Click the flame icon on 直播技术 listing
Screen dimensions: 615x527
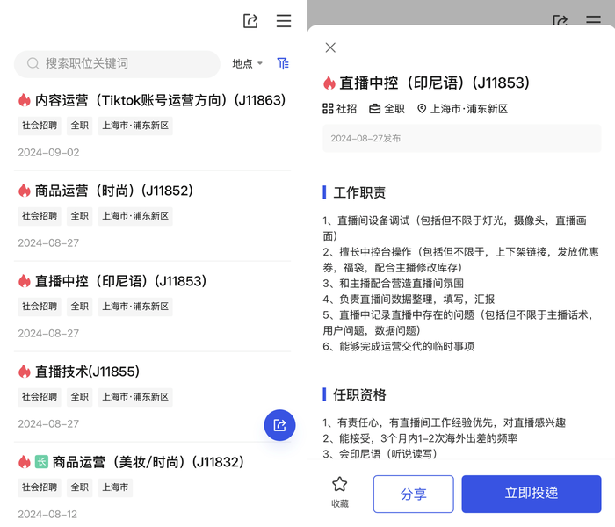25,372
